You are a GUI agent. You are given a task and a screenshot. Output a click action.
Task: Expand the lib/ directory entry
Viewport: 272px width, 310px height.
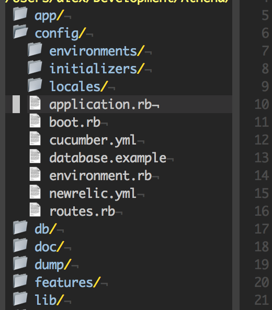(49, 300)
